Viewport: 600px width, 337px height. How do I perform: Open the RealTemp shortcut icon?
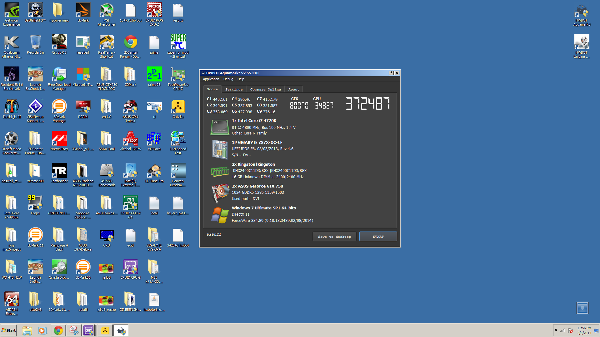tap(107, 46)
